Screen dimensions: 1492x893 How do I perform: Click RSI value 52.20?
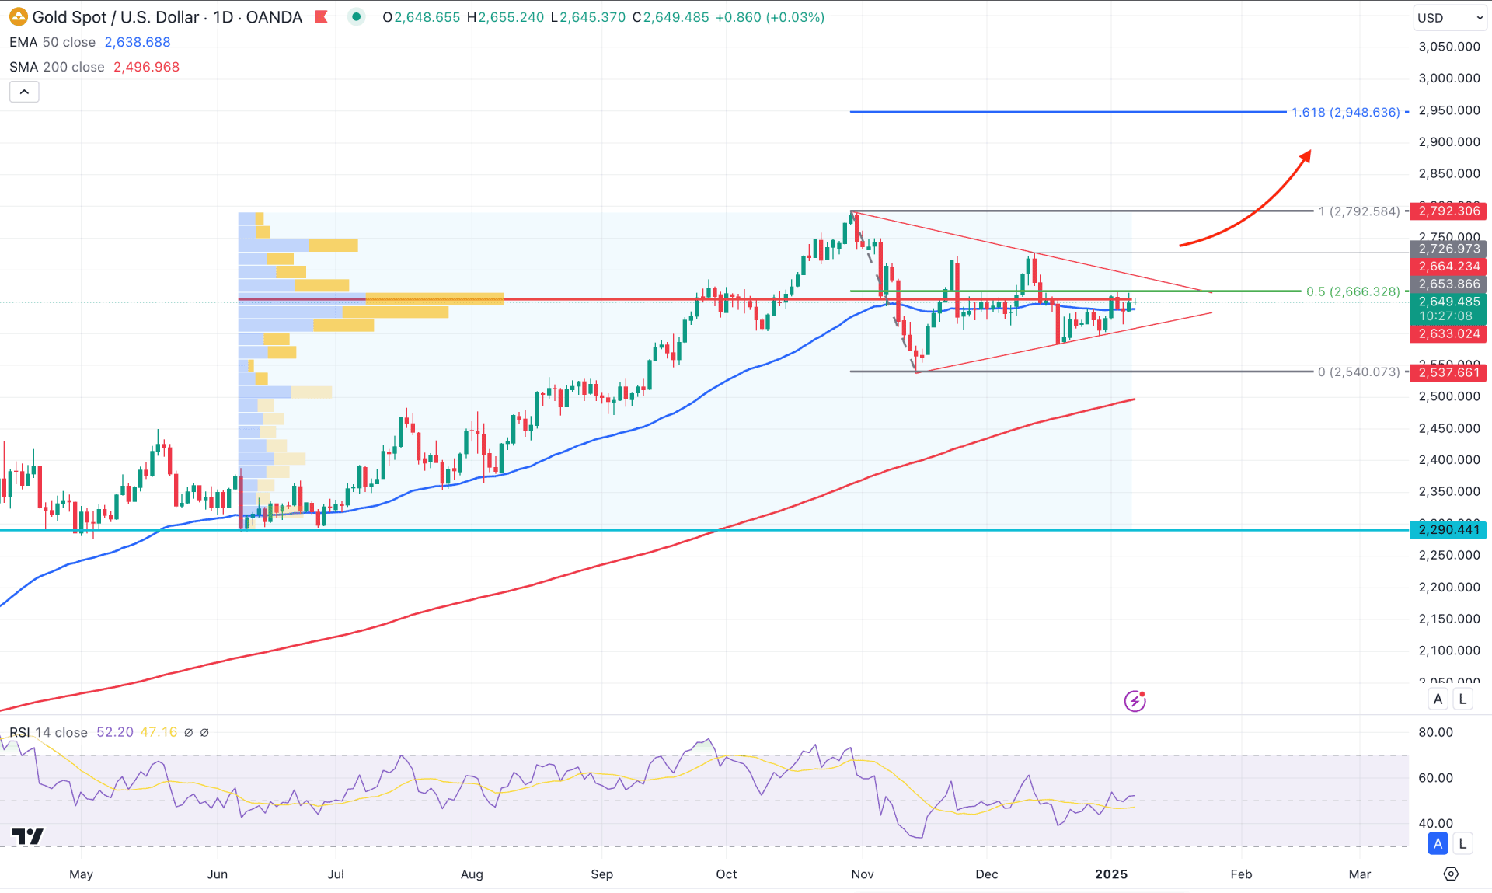coord(115,732)
